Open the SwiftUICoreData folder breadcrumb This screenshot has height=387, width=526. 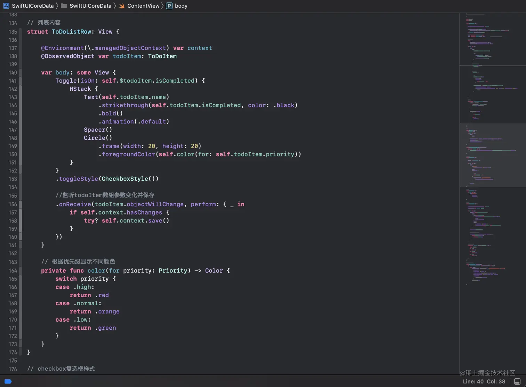click(86, 6)
